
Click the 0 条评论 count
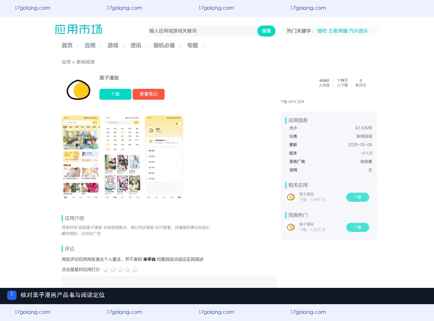pyautogui.click(x=361, y=83)
